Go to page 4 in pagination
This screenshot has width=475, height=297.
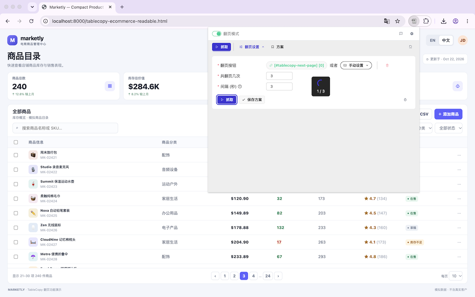(x=253, y=276)
